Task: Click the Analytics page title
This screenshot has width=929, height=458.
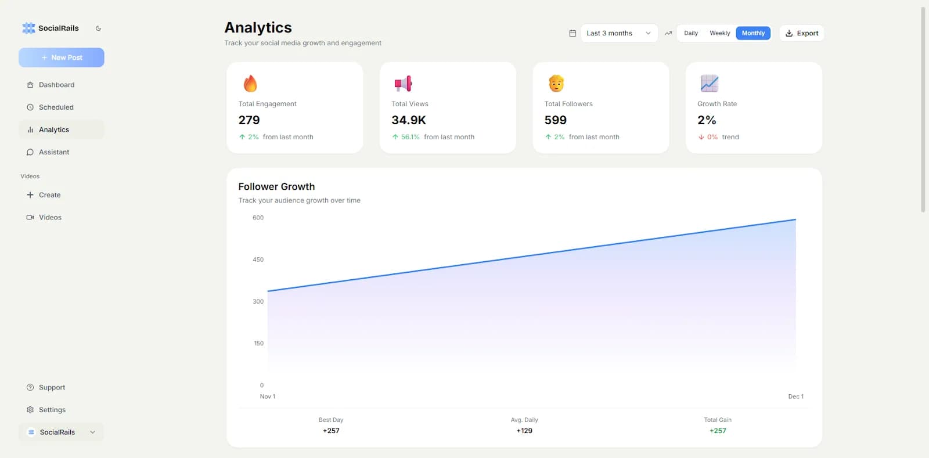Action: coord(258,27)
